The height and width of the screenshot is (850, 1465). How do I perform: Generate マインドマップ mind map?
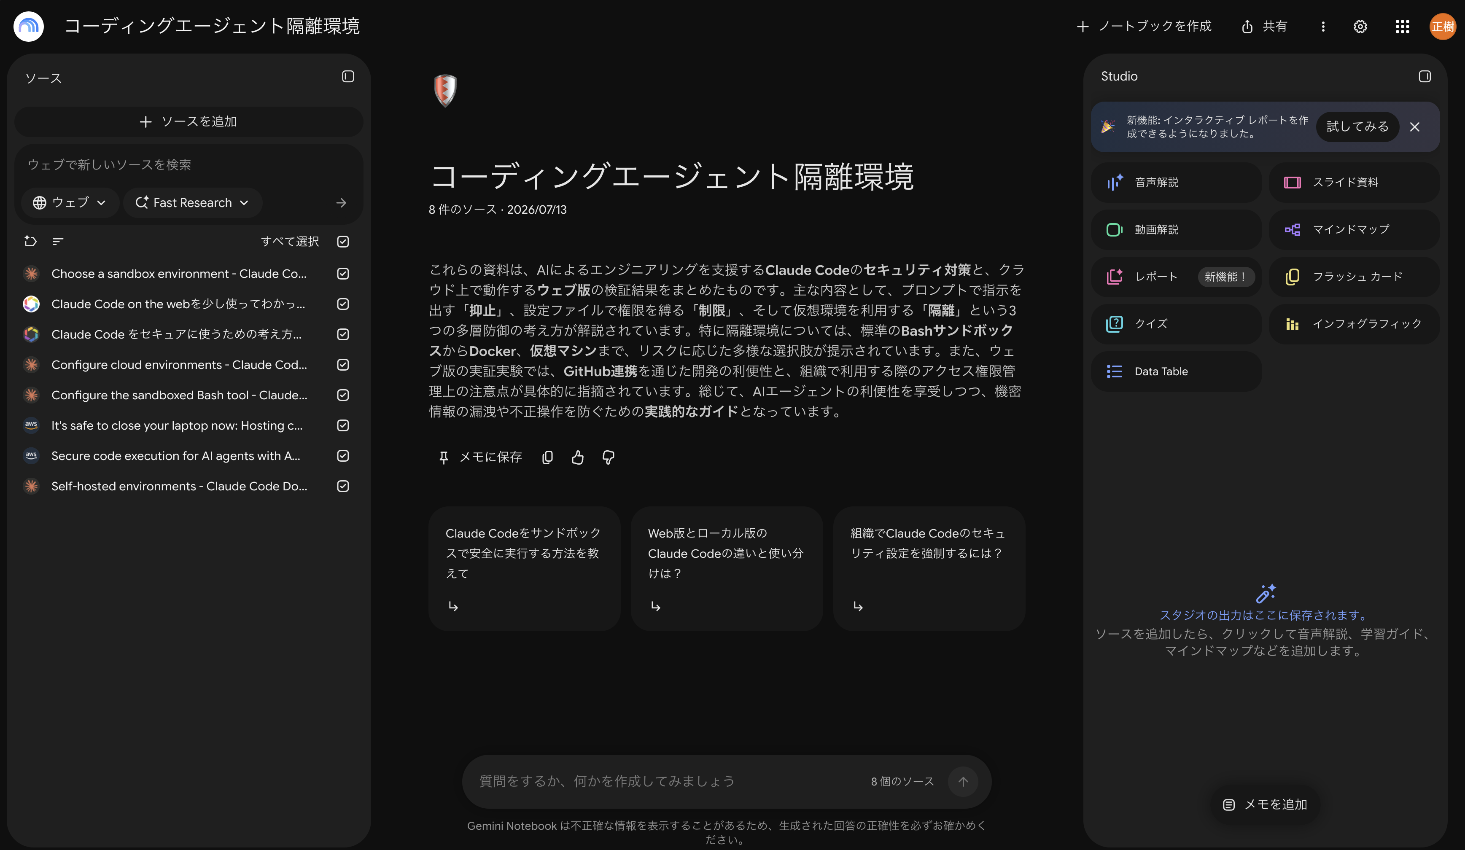click(x=1354, y=230)
